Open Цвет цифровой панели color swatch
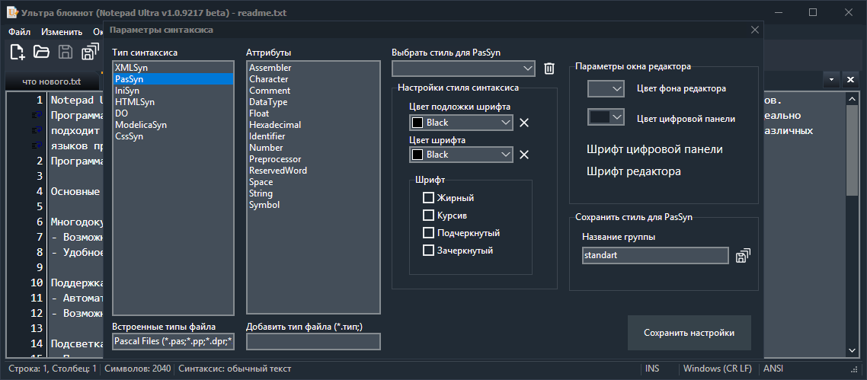867x380 pixels. (x=606, y=117)
